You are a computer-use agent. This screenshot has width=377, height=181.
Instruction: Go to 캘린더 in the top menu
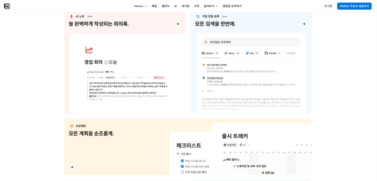pos(165,6)
